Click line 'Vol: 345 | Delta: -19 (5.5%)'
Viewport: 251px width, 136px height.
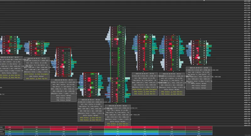coord(199,72)
